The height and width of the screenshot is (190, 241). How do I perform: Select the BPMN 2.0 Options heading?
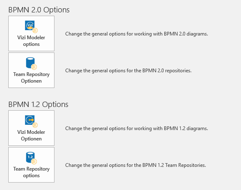point(39,10)
